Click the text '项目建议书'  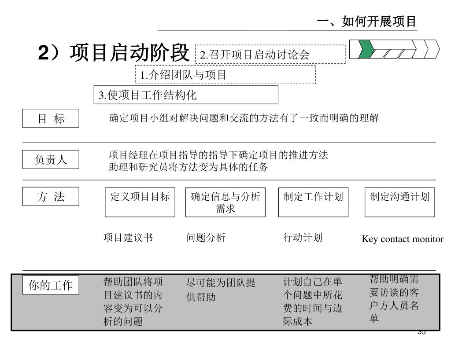128,238
